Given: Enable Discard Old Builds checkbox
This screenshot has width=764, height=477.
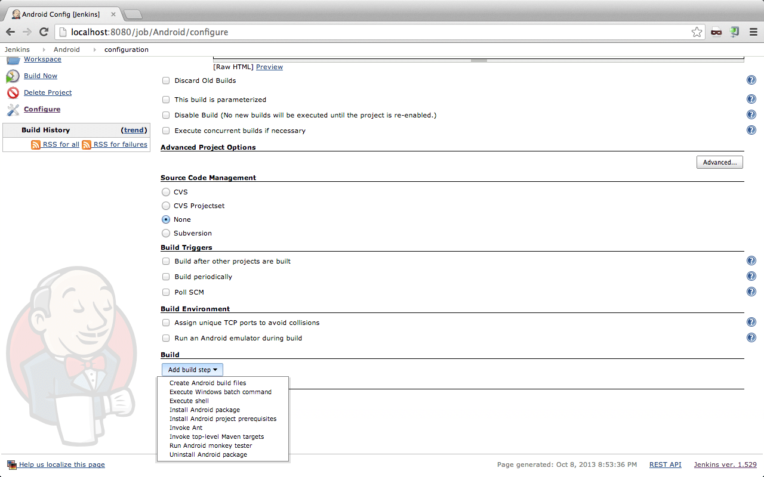Looking at the screenshot, I should click(166, 81).
